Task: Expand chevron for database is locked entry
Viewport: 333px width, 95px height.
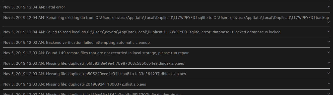Action: tap(329, 31)
